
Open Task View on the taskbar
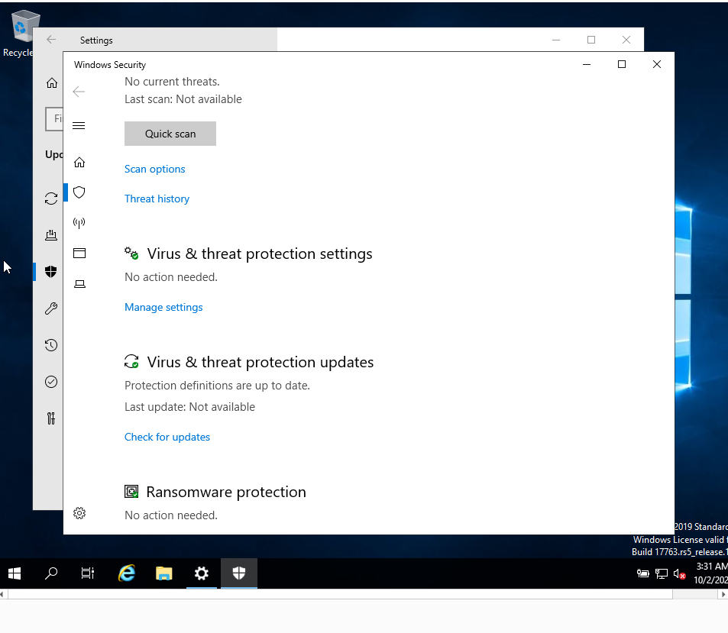click(88, 573)
